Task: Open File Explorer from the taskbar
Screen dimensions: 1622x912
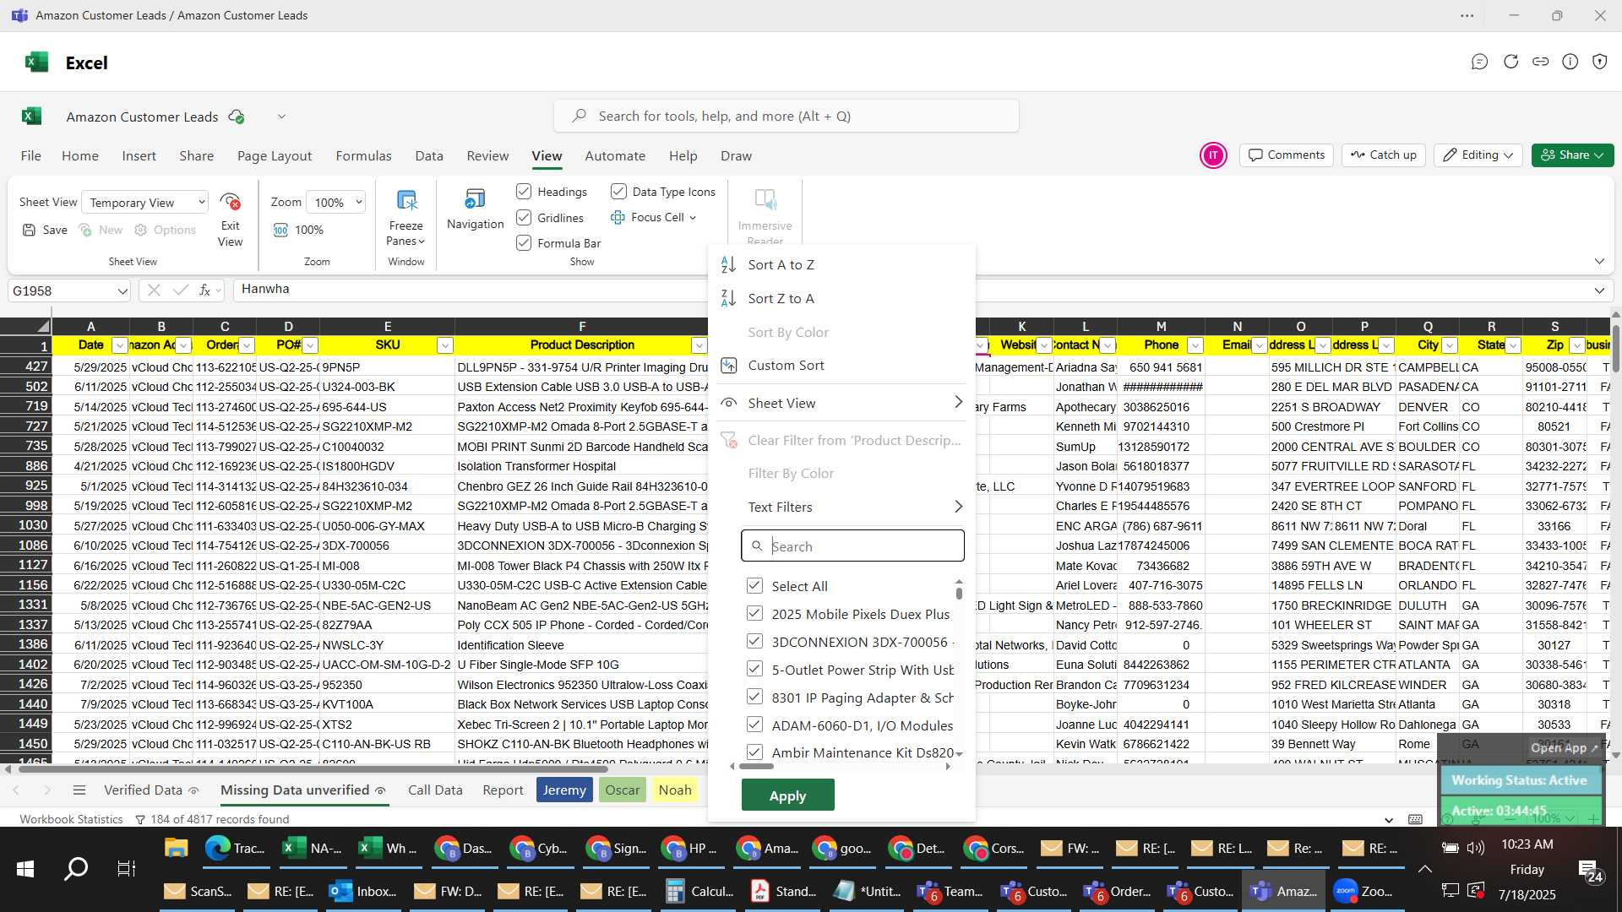Action: 176,848
